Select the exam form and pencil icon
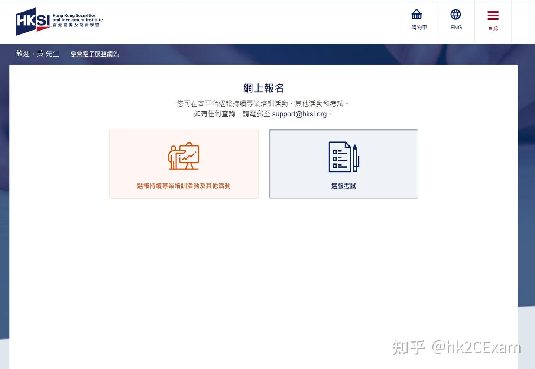 tap(343, 156)
